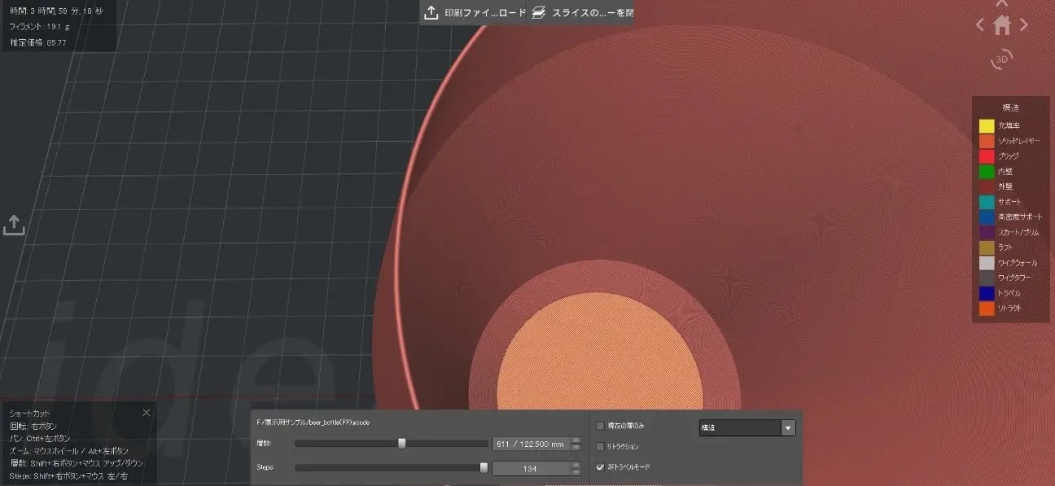Close the ショートカット shortcut panel
Screen dimensions: 1055x486
pyautogui.click(x=147, y=413)
